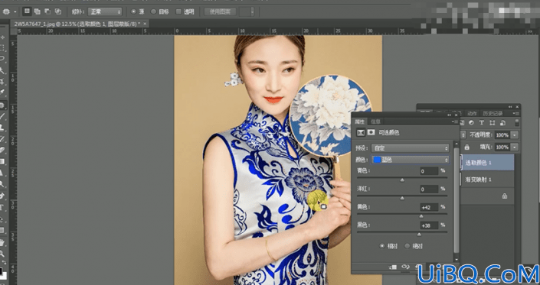This screenshot has width=540, height=285.
Task: Select the 相对 radio button
Action: click(x=381, y=246)
